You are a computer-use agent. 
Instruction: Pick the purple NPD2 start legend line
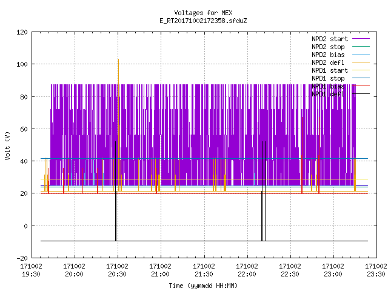pos(361,39)
